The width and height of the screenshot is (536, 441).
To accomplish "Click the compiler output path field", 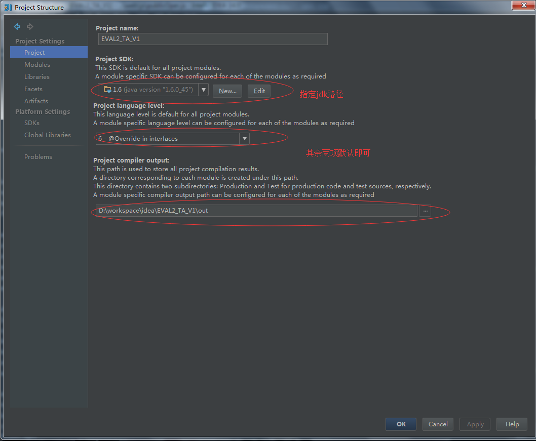I will click(256, 211).
